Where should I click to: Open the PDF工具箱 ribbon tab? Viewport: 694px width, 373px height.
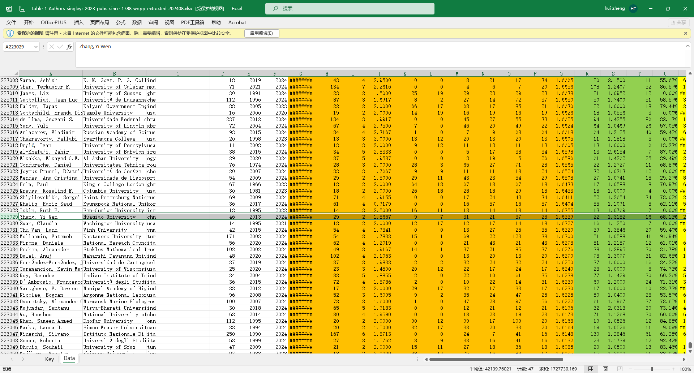(x=193, y=22)
